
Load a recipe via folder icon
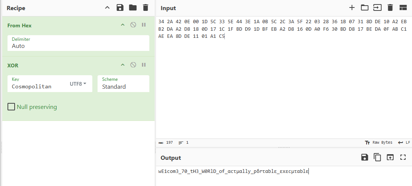133,7
